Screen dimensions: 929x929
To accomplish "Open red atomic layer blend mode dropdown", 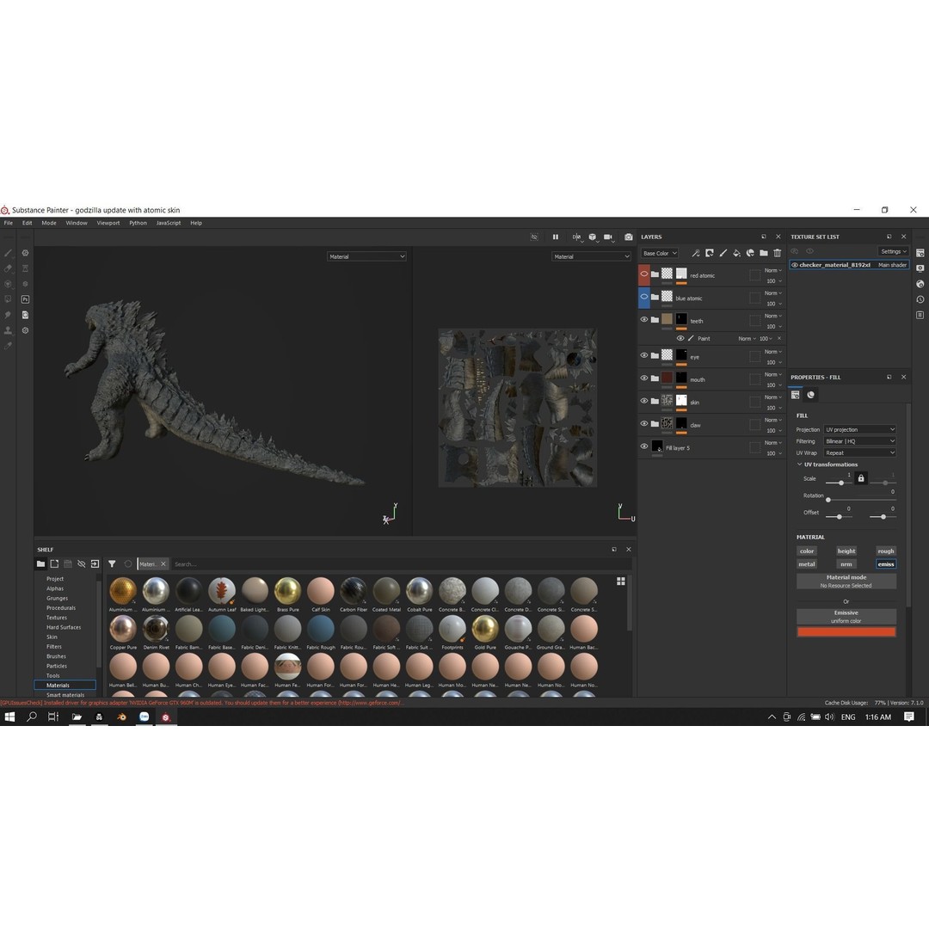I will pyautogui.click(x=773, y=270).
